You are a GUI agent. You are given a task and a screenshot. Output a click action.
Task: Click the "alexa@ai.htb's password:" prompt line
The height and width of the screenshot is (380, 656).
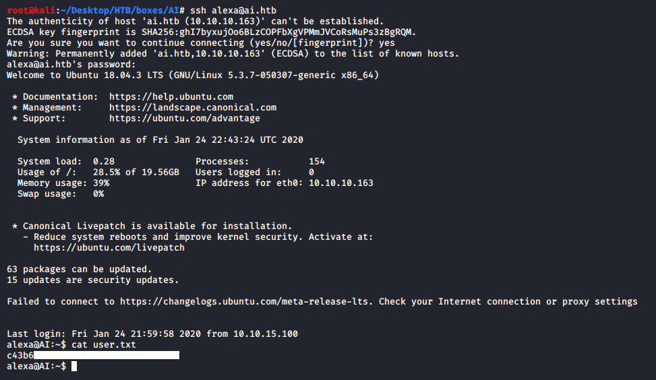tap(71, 65)
